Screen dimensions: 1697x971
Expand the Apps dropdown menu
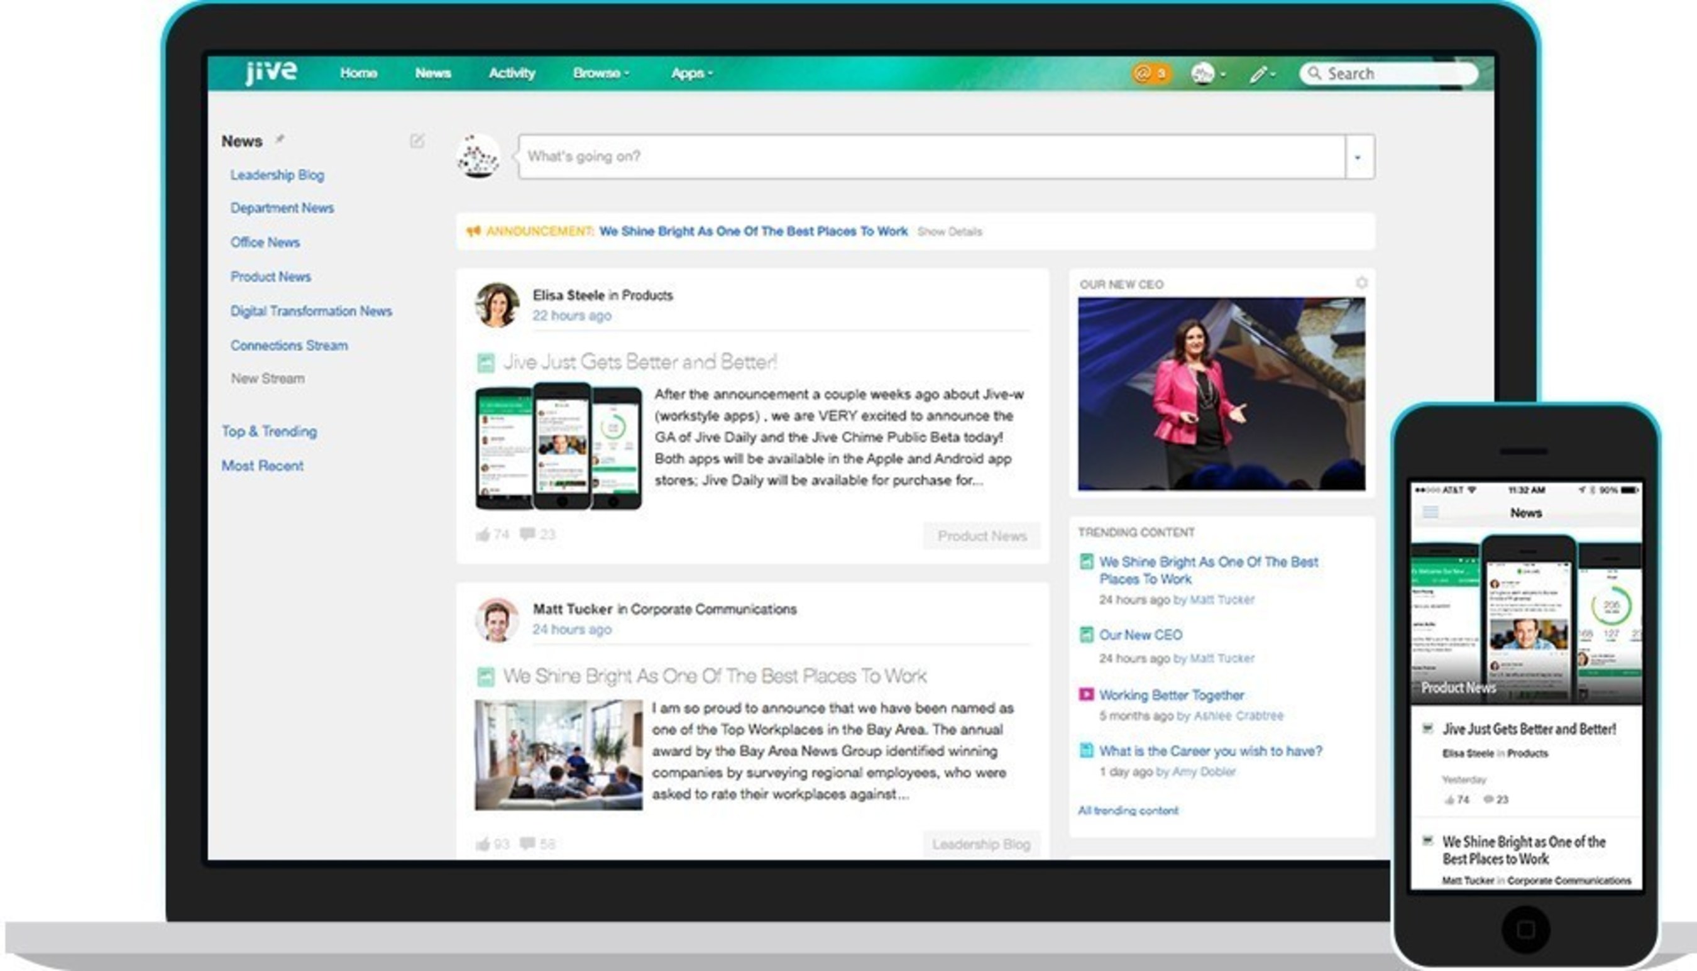[691, 73]
